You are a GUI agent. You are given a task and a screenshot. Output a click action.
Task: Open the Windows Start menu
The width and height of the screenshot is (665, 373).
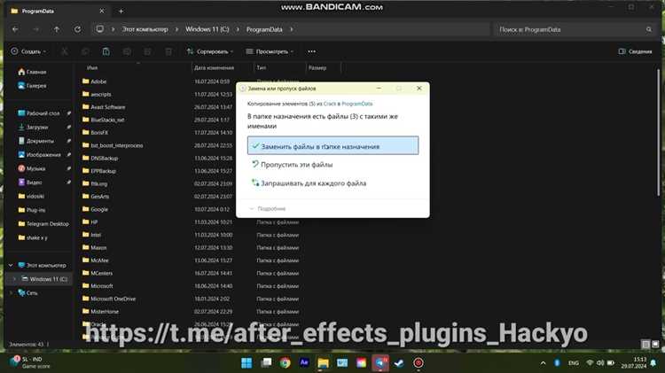246,363
